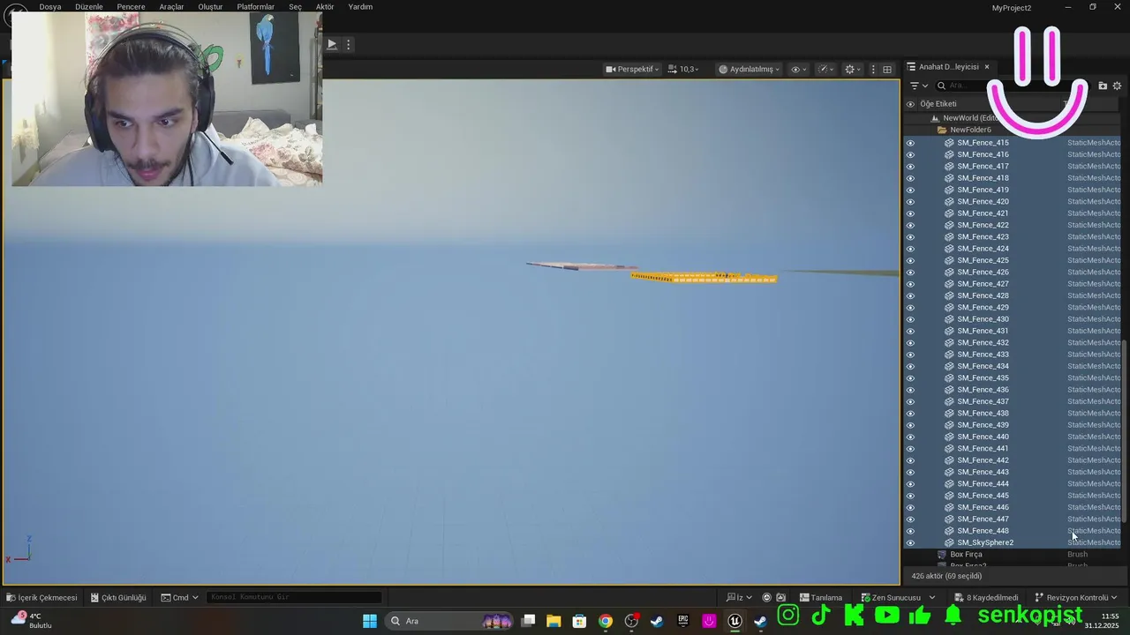Toggle visibility of SM_Fence_420

[910, 202]
